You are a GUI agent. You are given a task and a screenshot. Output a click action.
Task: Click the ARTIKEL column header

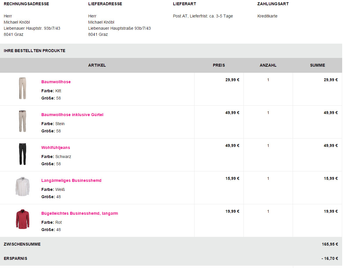(97, 65)
